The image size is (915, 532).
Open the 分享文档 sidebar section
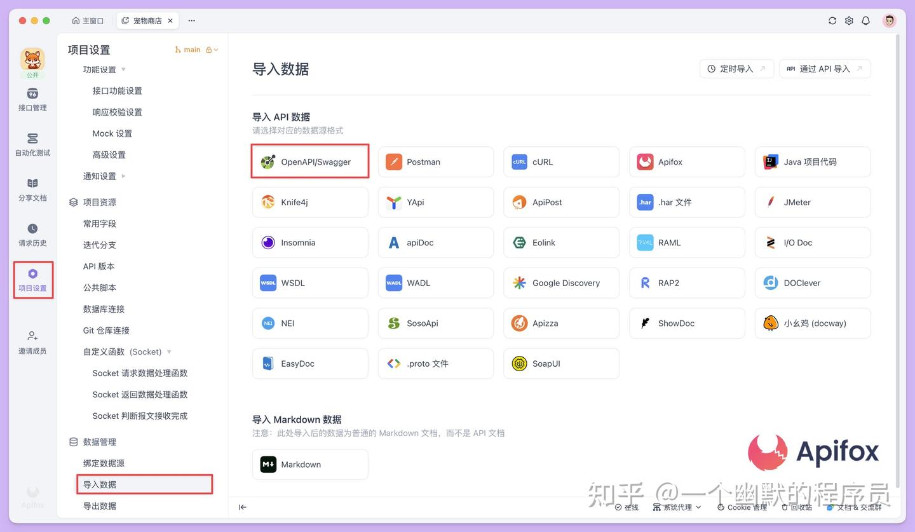32,191
